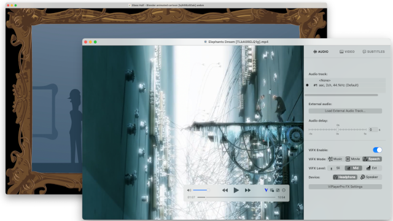Click the rewind button
The height and width of the screenshot is (221, 393).
click(x=225, y=190)
